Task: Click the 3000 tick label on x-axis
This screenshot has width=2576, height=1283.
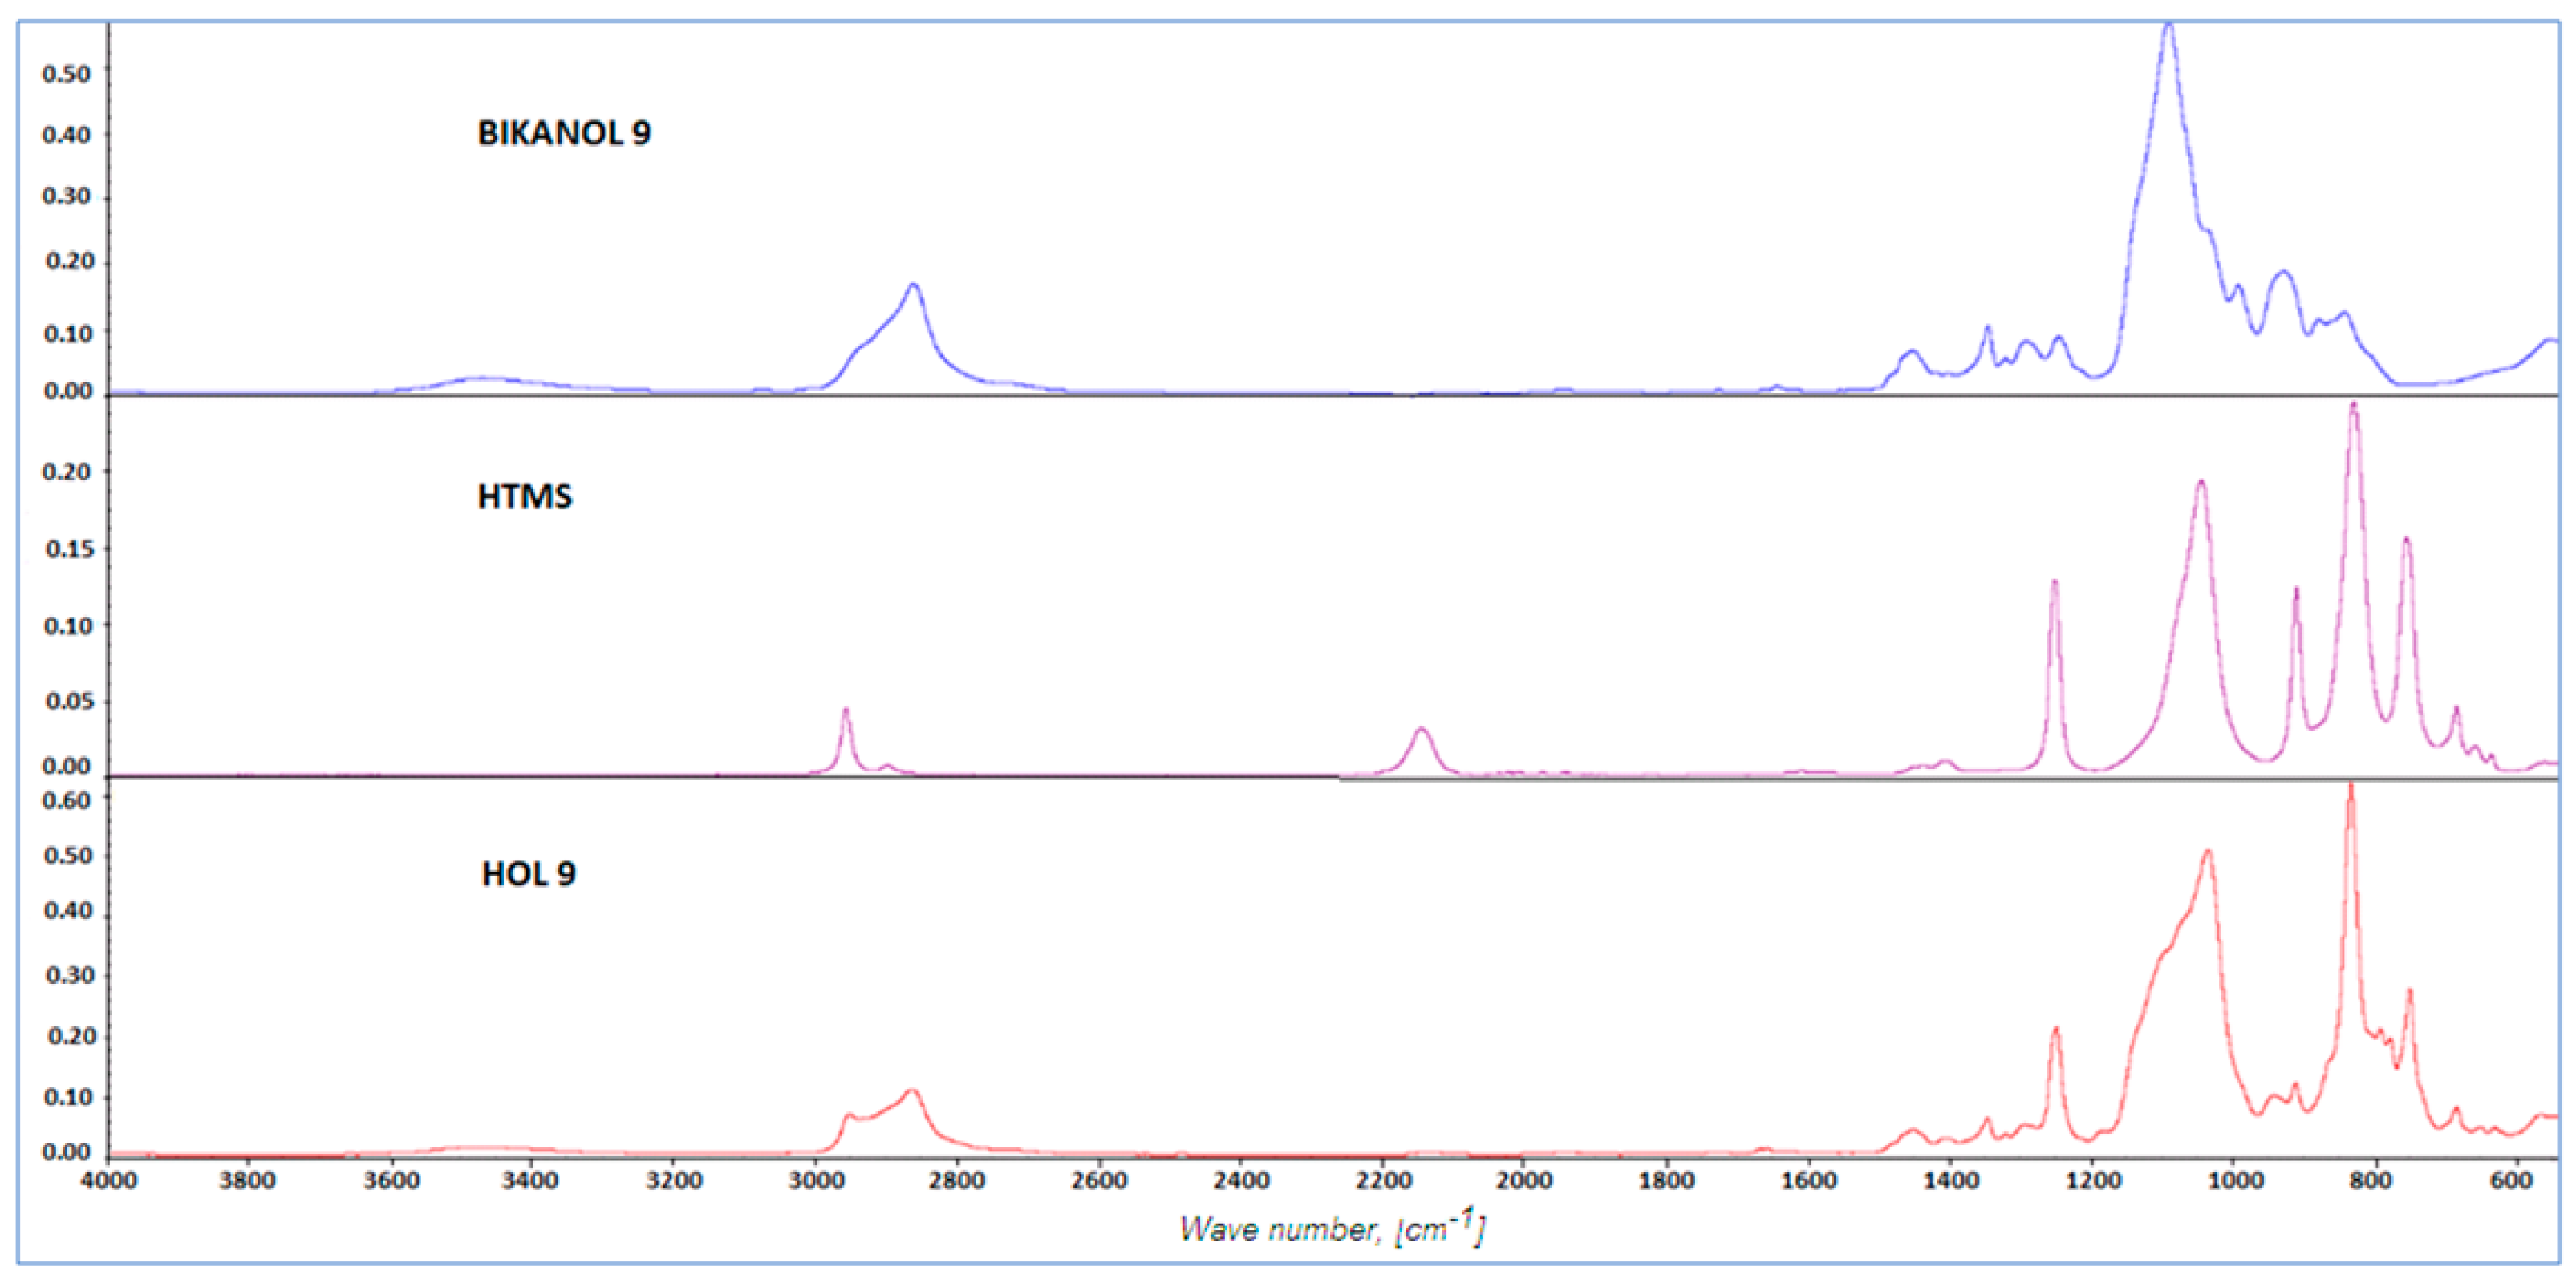Action: 815,1180
